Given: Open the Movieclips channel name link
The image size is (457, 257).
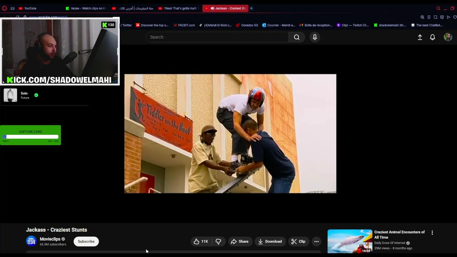Looking at the screenshot, I should 50,239.
